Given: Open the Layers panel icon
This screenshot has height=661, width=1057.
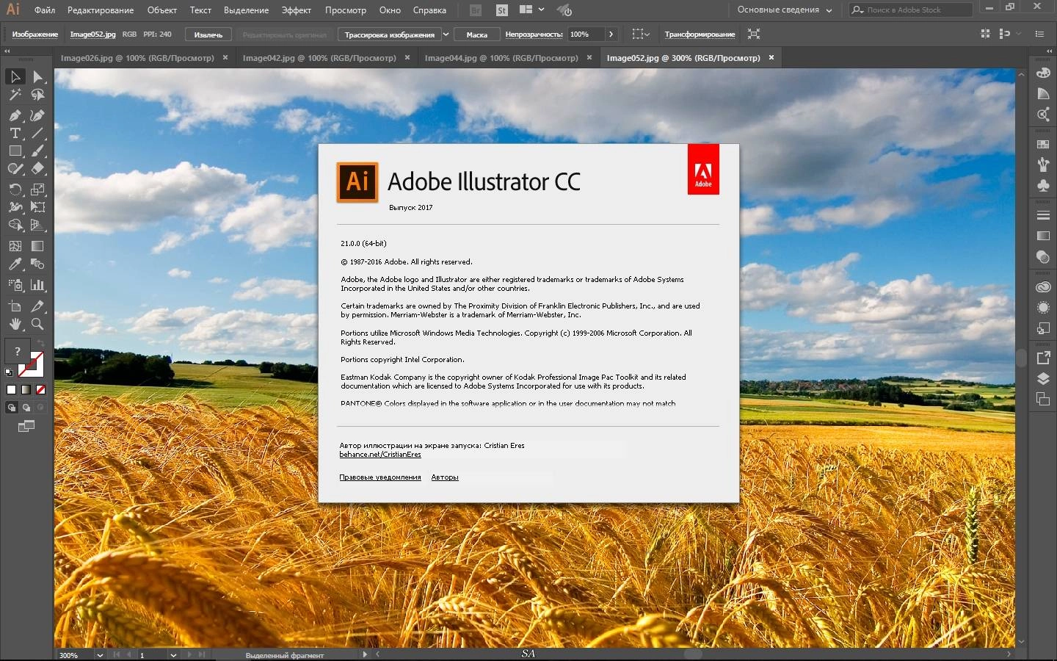Looking at the screenshot, I should click(1043, 379).
